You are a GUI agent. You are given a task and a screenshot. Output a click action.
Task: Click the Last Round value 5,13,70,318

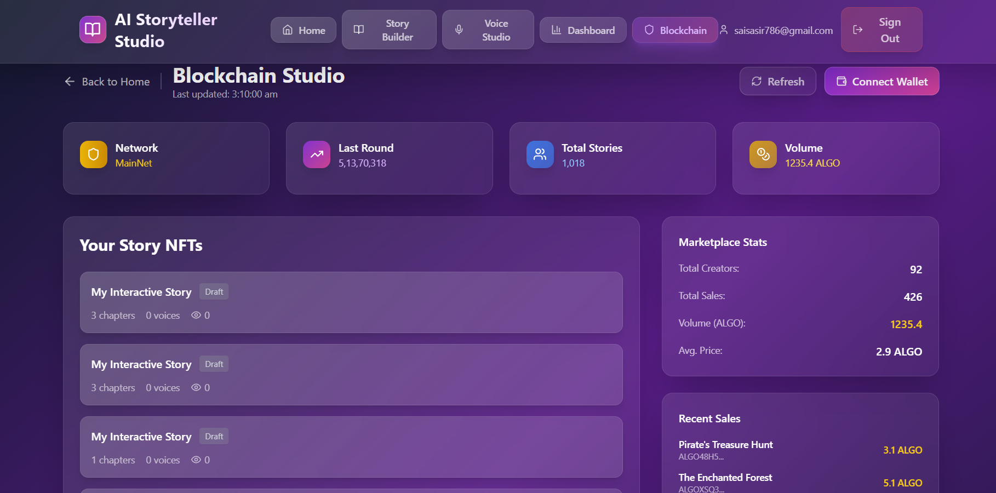[x=363, y=163]
